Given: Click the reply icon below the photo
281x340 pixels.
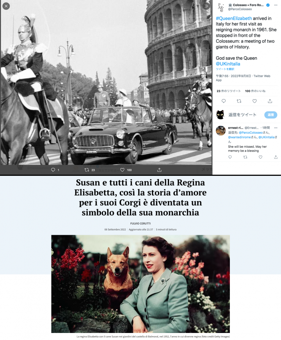Looking at the screenshot, I should [x=53, y=170].
